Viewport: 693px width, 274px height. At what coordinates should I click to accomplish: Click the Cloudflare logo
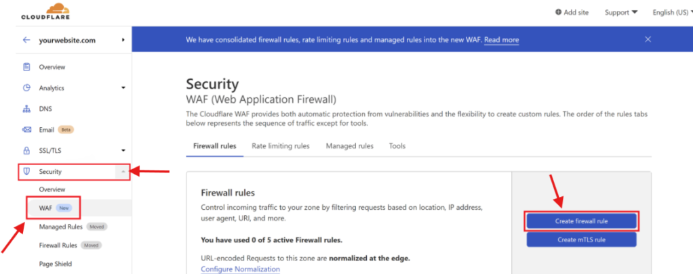46,12
